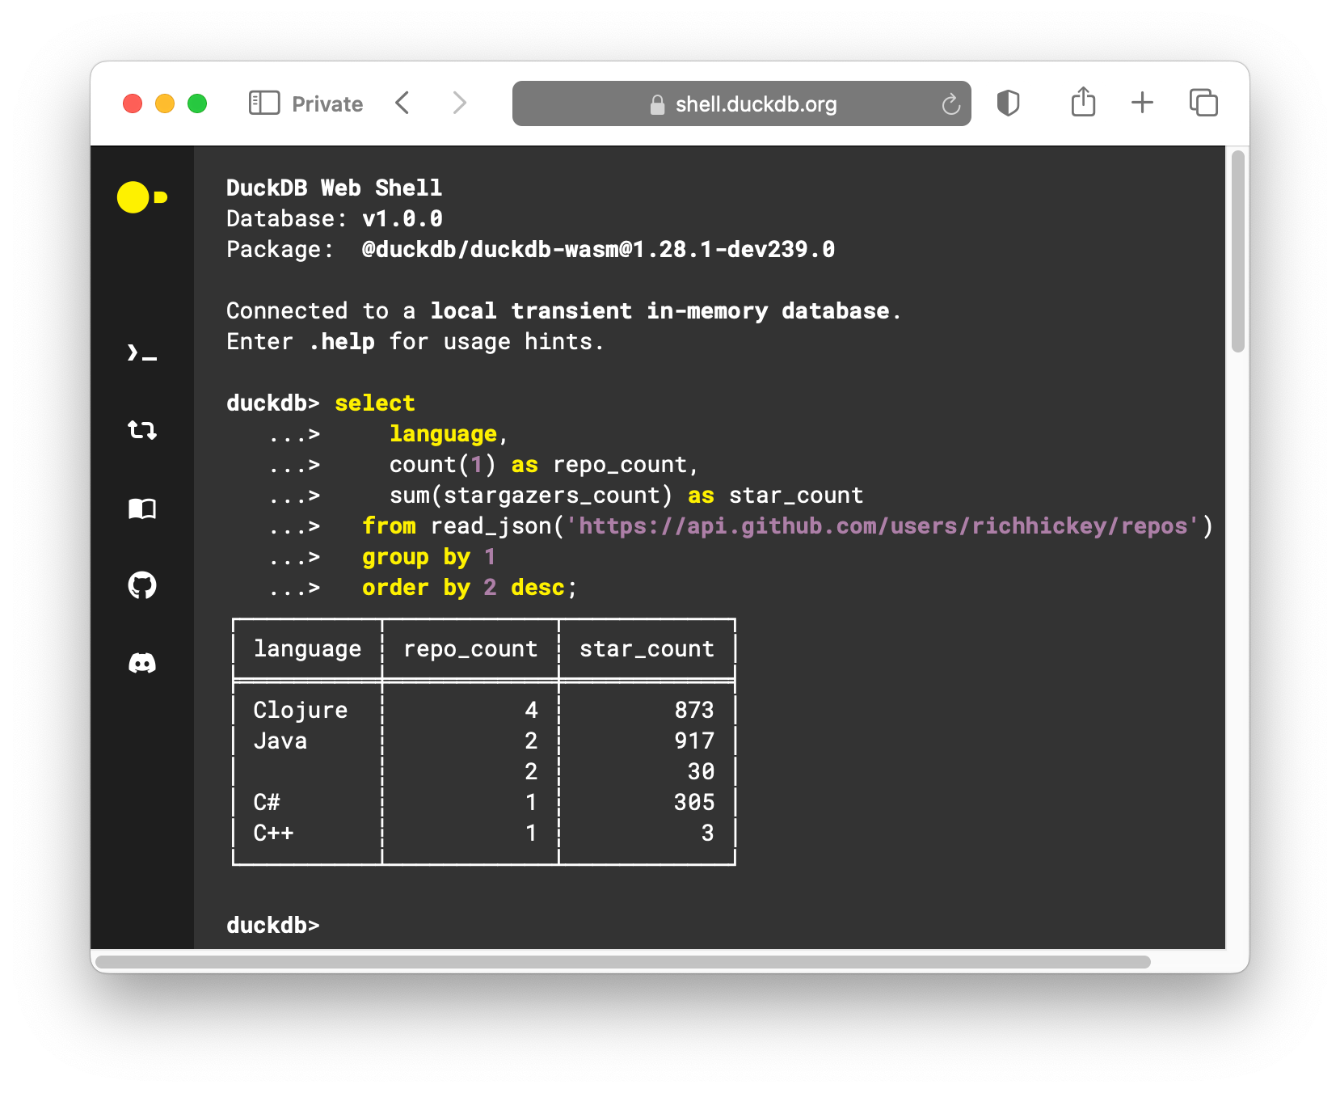Click the Safari share icon

1083,103
